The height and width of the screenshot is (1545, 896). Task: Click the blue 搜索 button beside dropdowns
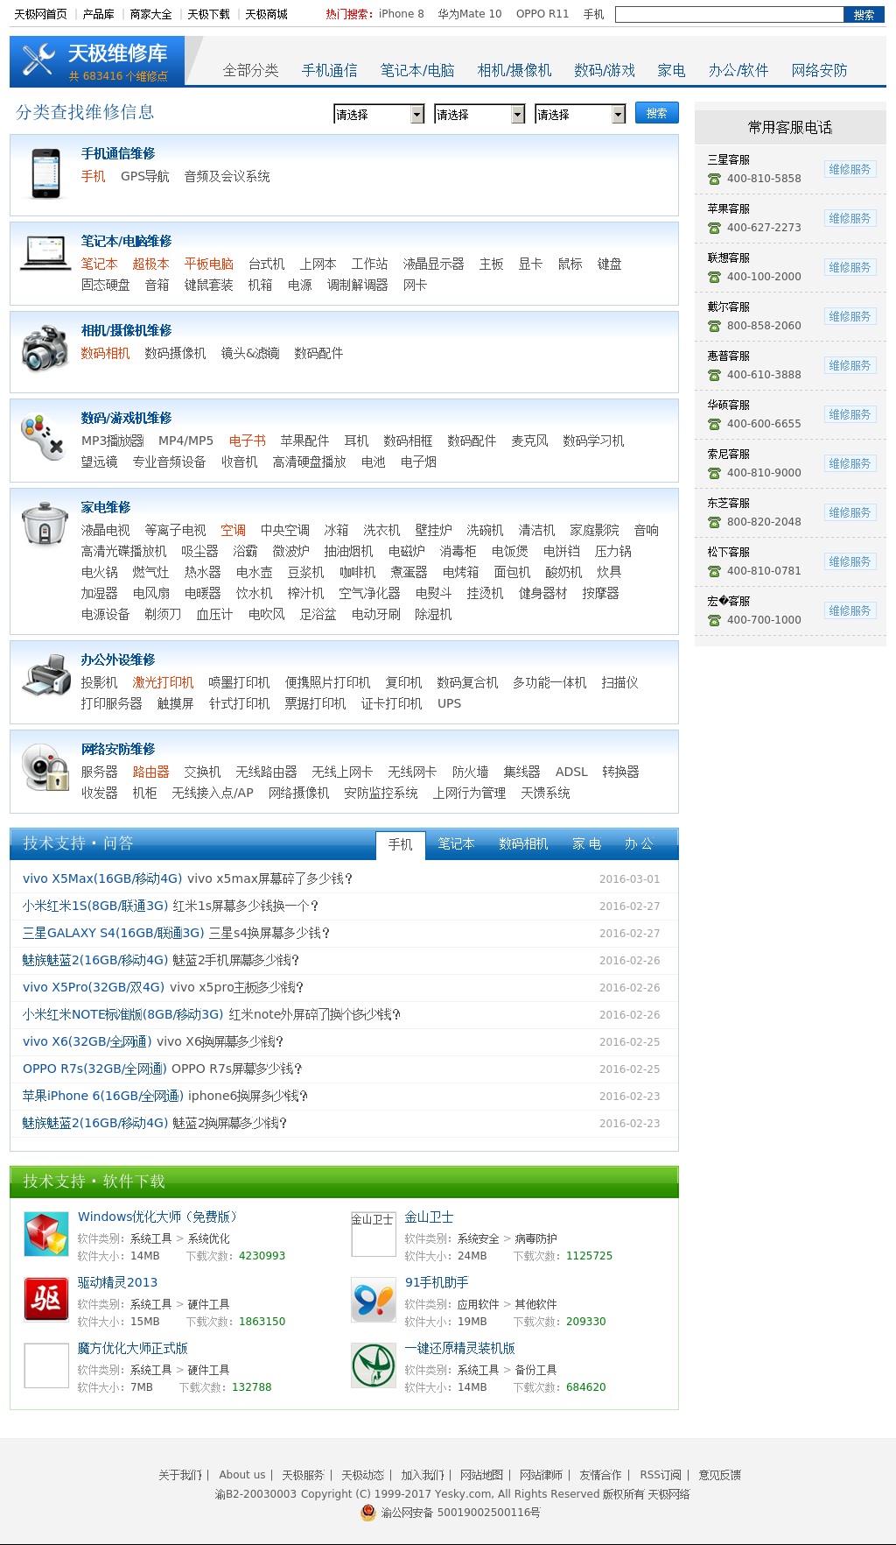click(x=656, y=113)
